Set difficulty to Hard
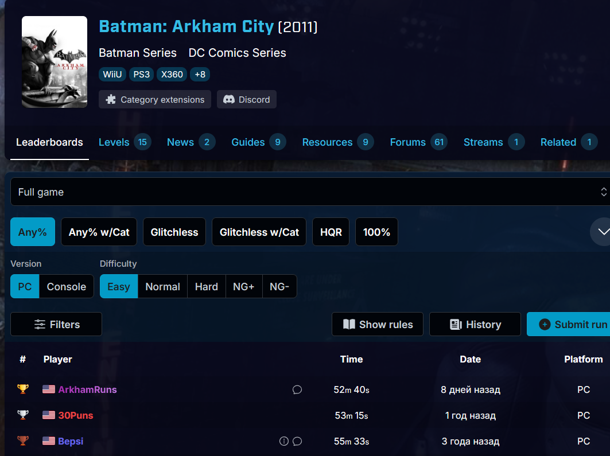This screenshot has width=610, height=456. (x=207, y=287)
